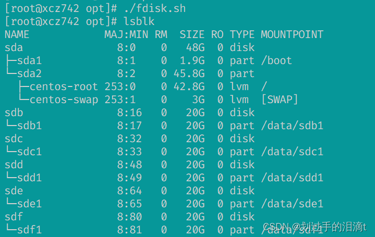
Task: Click the /data/sde1 mountpoint path
Action: click(292, 204)
